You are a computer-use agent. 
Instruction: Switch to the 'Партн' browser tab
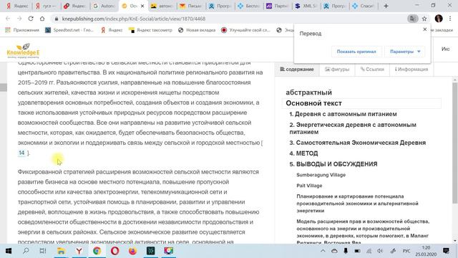tap(277, 6)
